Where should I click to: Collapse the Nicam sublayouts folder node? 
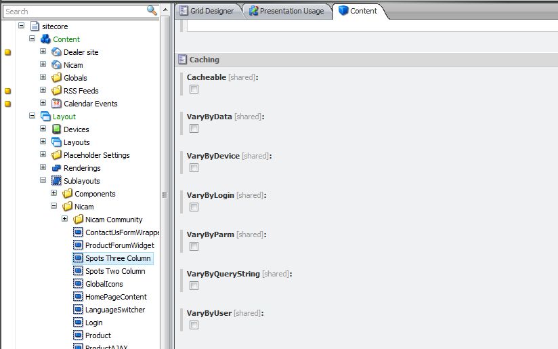pyautogui.click(x=53, y=206)
